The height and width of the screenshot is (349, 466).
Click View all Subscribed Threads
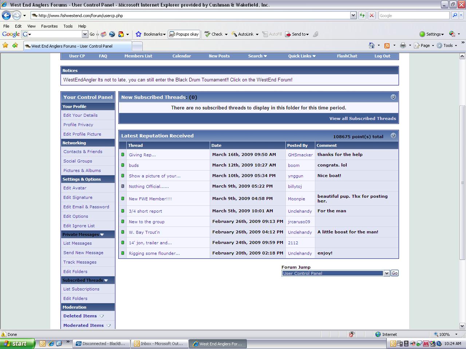tap(362, 119)
